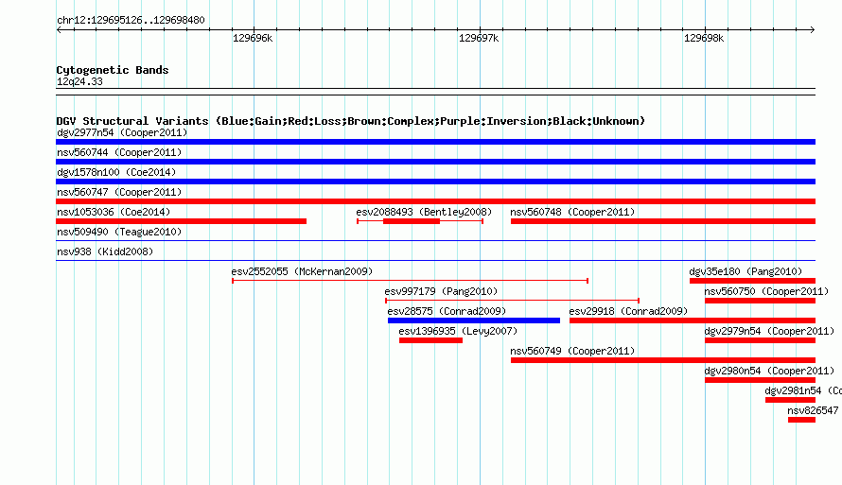Screen dimensions: 842x485
Task: Select dgv35e180 (Pang2010) label
Action: pyautogui.click(x=746, y=271)
